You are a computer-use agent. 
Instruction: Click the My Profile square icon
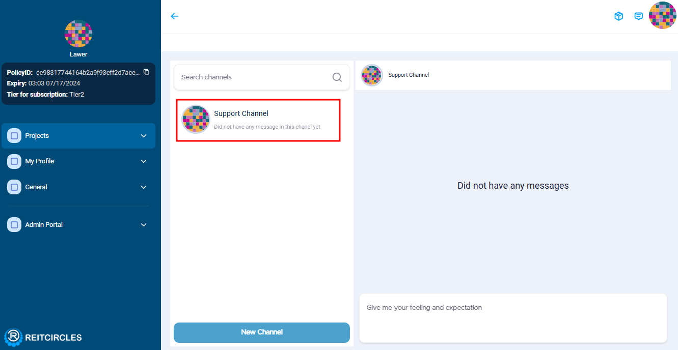coord(14,161)
